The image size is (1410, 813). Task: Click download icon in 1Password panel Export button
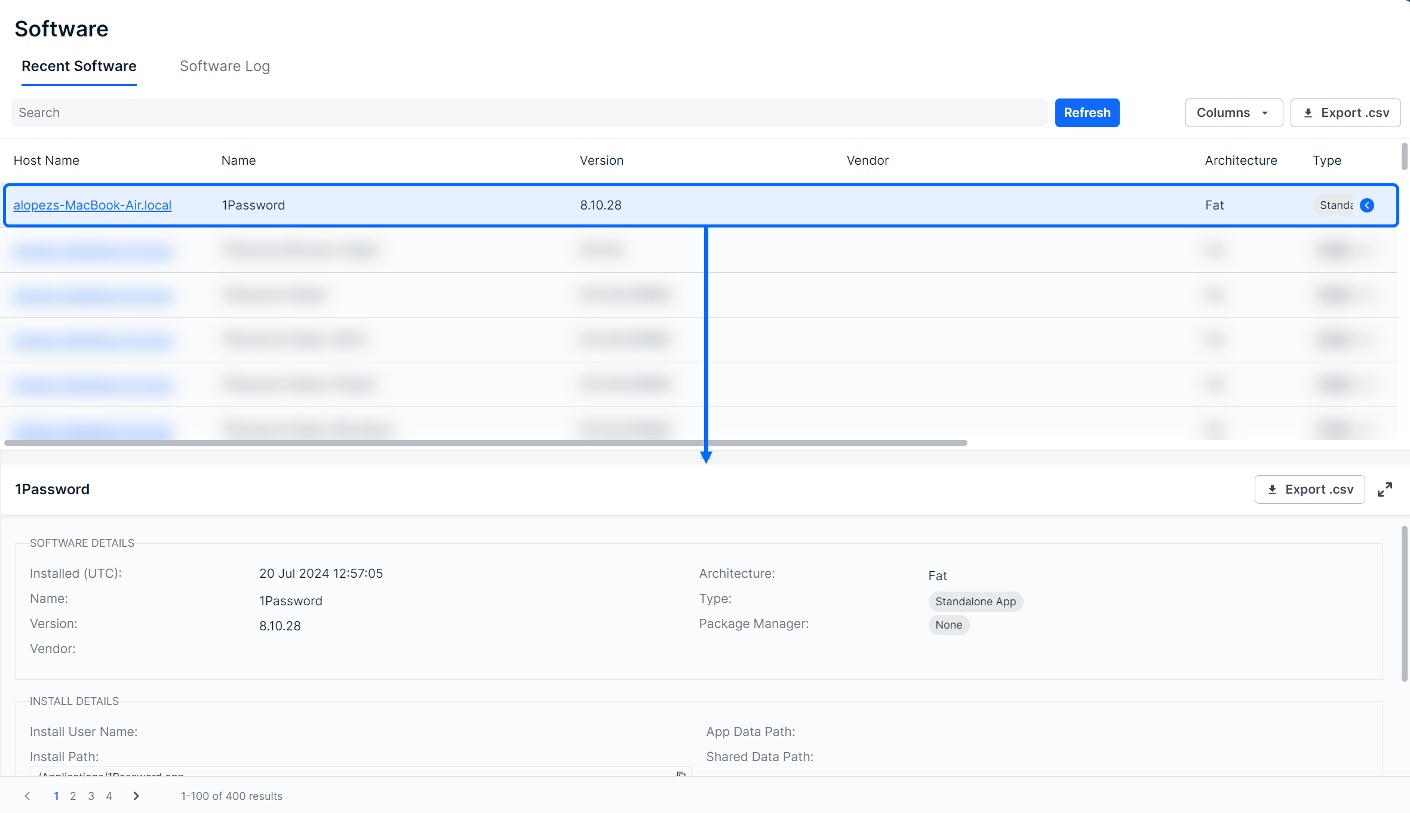pos(1272,489)
